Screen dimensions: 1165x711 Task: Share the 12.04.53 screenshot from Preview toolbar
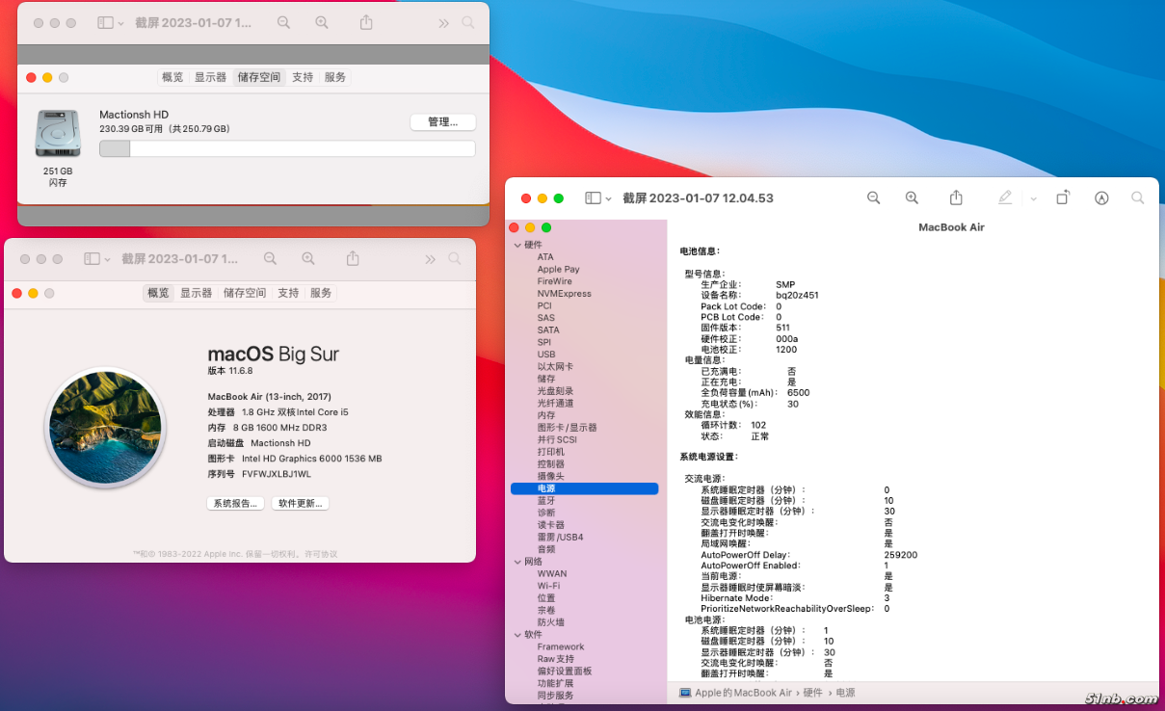(x=956, y=197)
